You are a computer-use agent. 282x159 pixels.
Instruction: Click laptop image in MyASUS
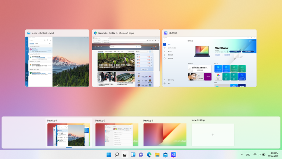(x=202, y=52)
